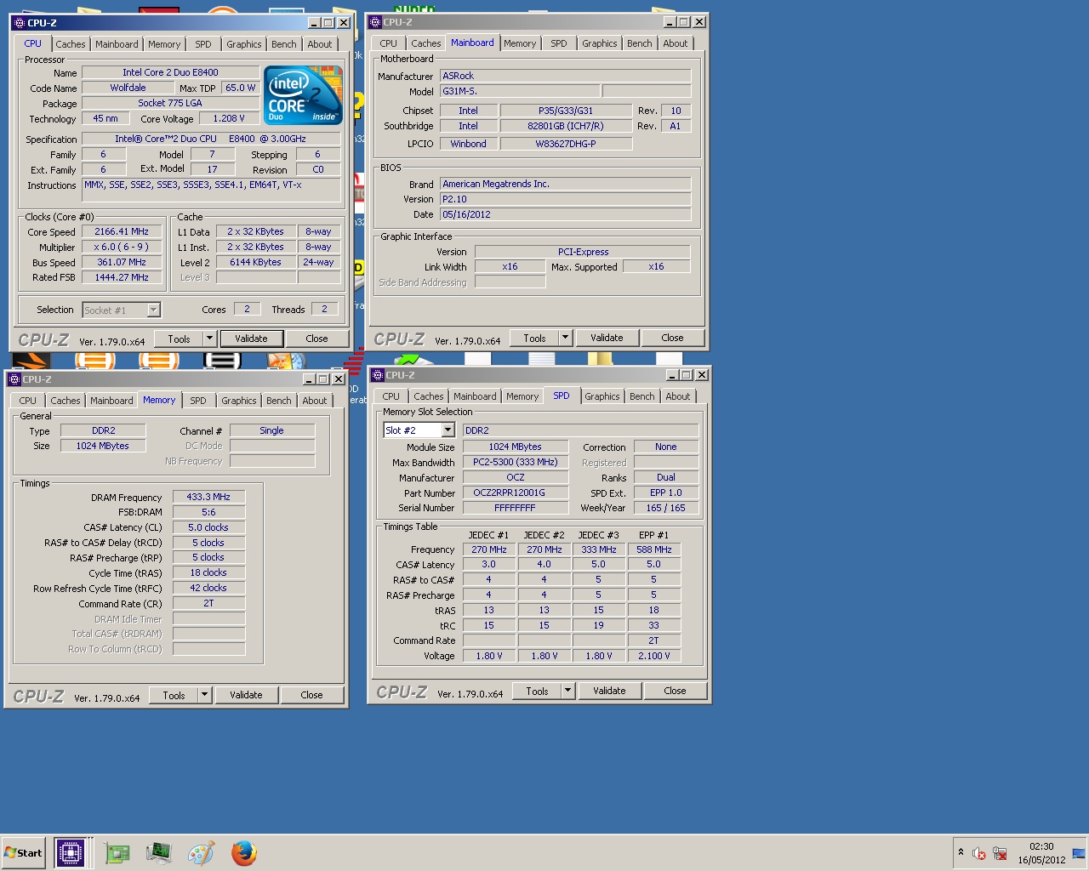Switch to Caches tab in the CPU window
This screenshot has width=1089, height=871.
[x=71, y=44]
